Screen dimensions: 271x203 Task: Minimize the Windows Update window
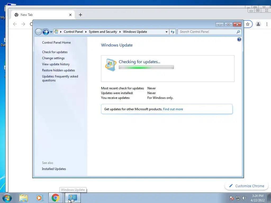(220, 25)
